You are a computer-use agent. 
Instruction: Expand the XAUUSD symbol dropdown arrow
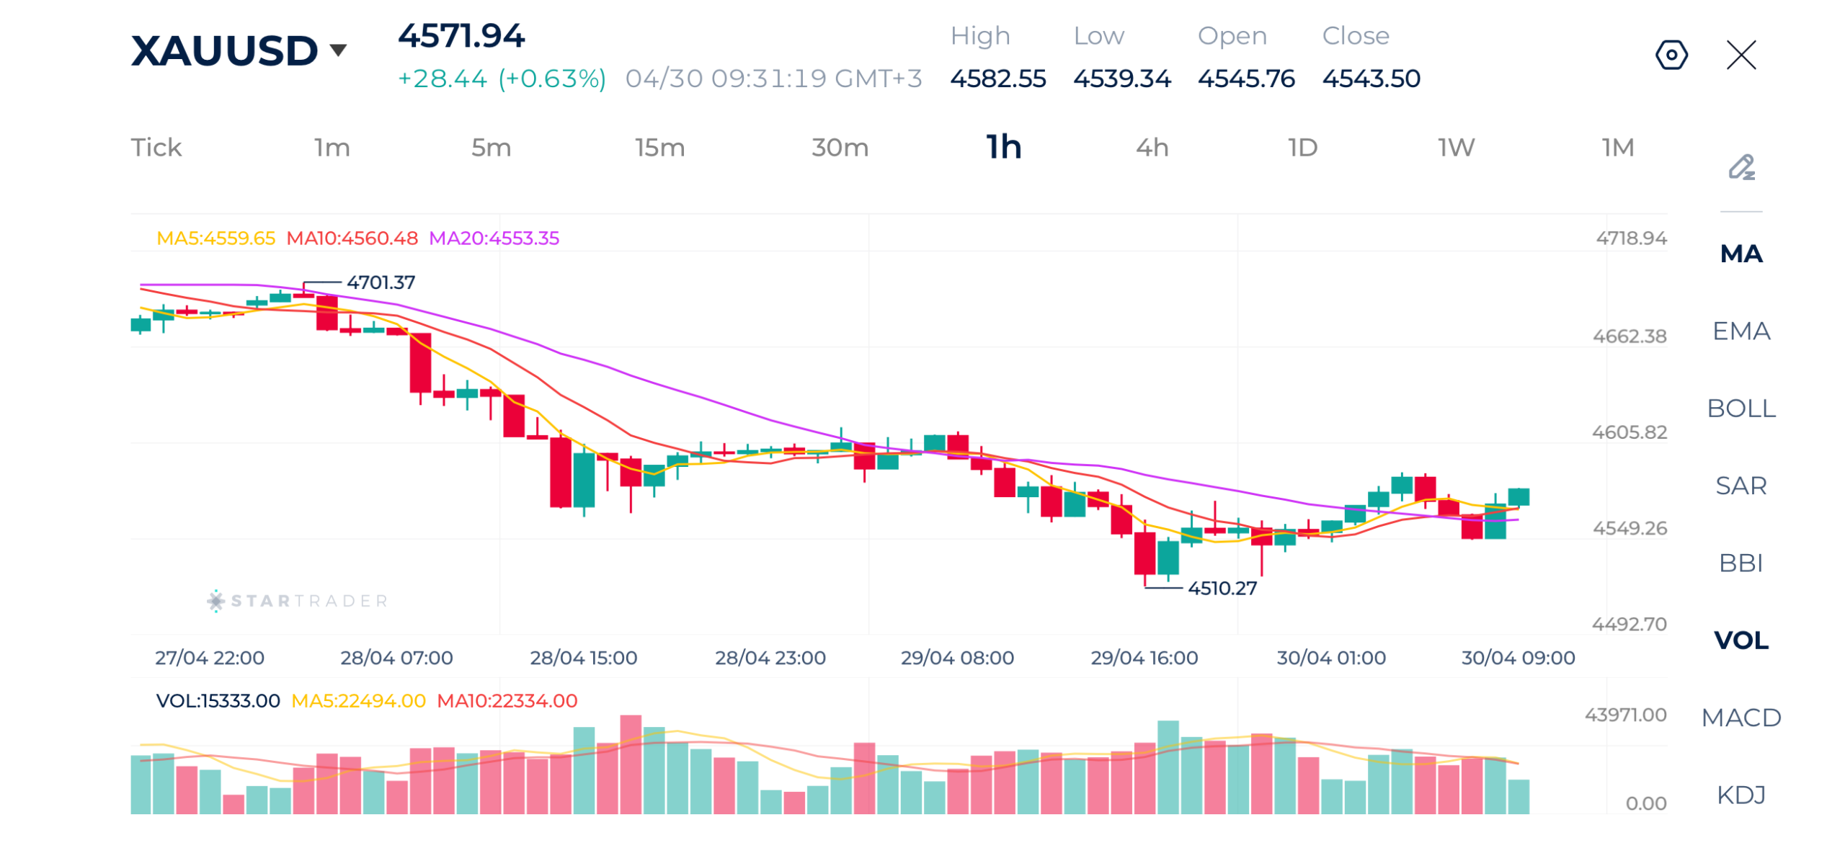point(338,50)
